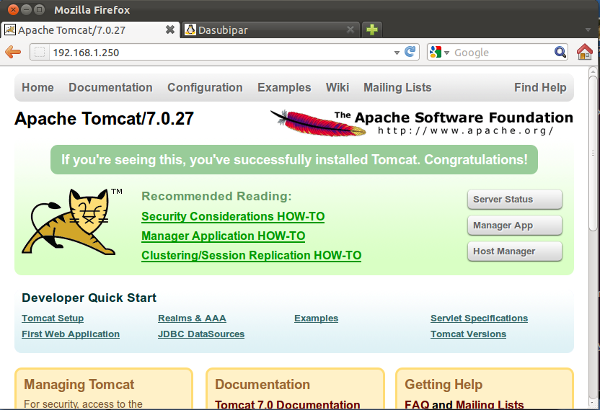Click the Server Status button
600x410 pixels.
point(515,200)
